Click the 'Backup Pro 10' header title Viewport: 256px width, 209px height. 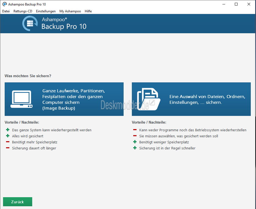[x=64, y=27]
